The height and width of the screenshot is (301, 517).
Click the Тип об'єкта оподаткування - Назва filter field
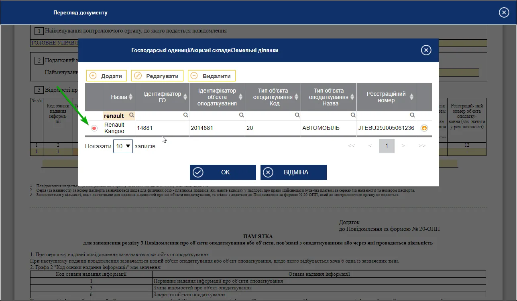(x=328, y=115)
